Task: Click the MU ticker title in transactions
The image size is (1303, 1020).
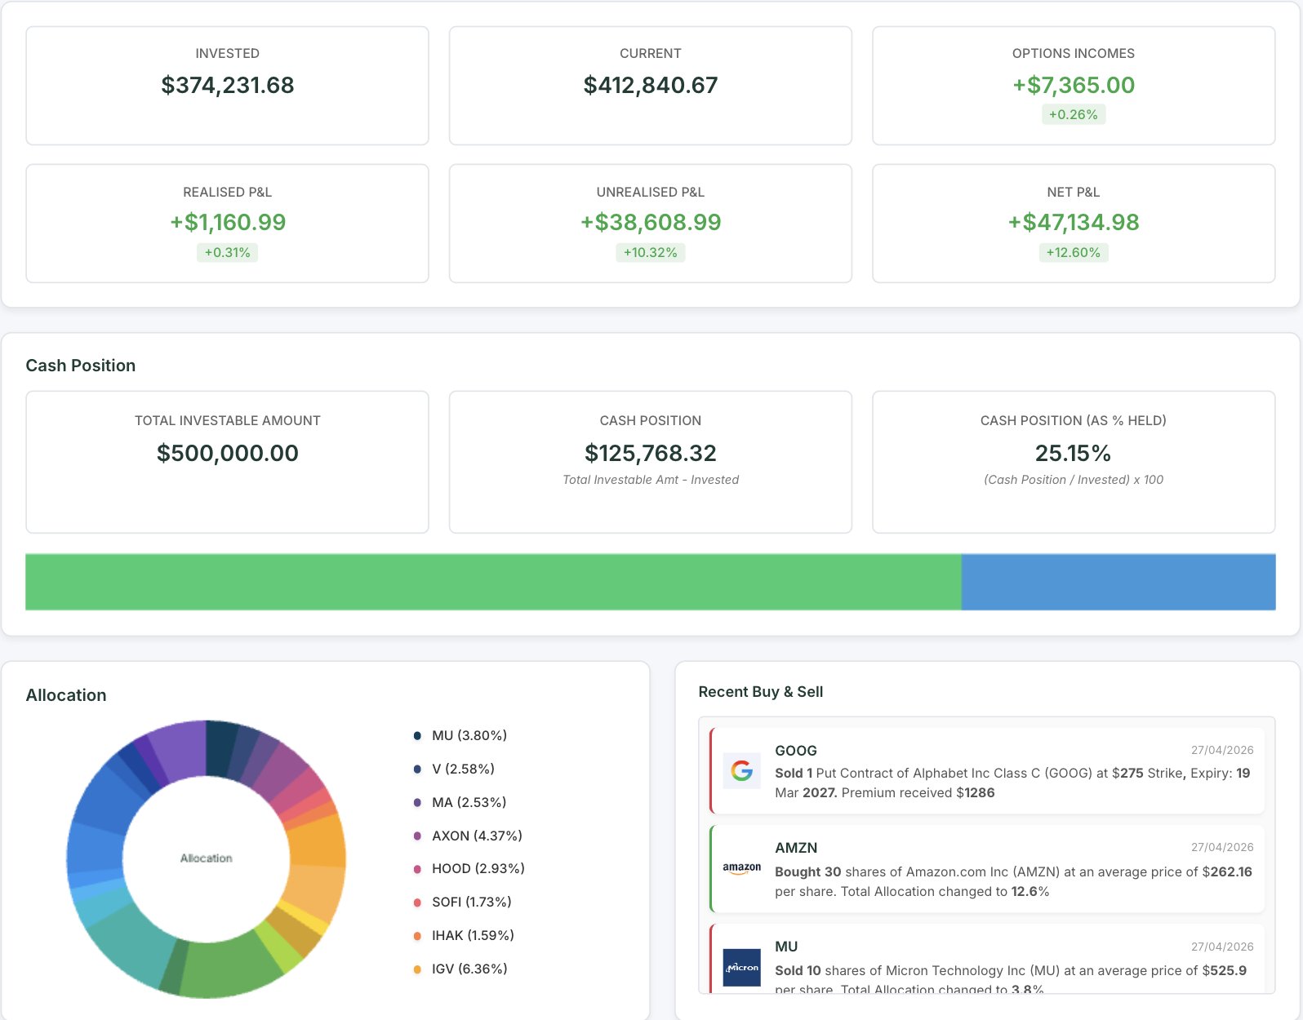Action: click(x=786, y=947)
